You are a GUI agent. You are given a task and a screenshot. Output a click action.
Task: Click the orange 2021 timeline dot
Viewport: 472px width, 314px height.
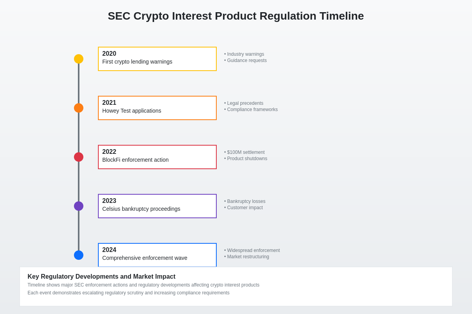79,108
